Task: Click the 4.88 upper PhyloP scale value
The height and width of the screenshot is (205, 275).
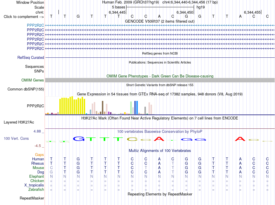Action: point(37,131)
